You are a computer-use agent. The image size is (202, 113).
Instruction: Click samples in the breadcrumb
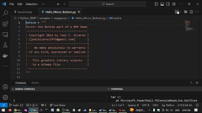pos(45,18)
